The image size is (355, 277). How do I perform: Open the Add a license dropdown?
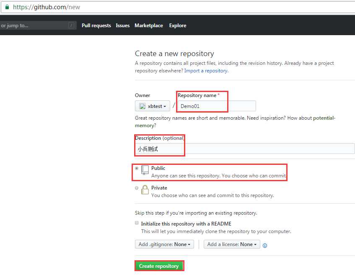pyautogui.click(x=232, y=244)
